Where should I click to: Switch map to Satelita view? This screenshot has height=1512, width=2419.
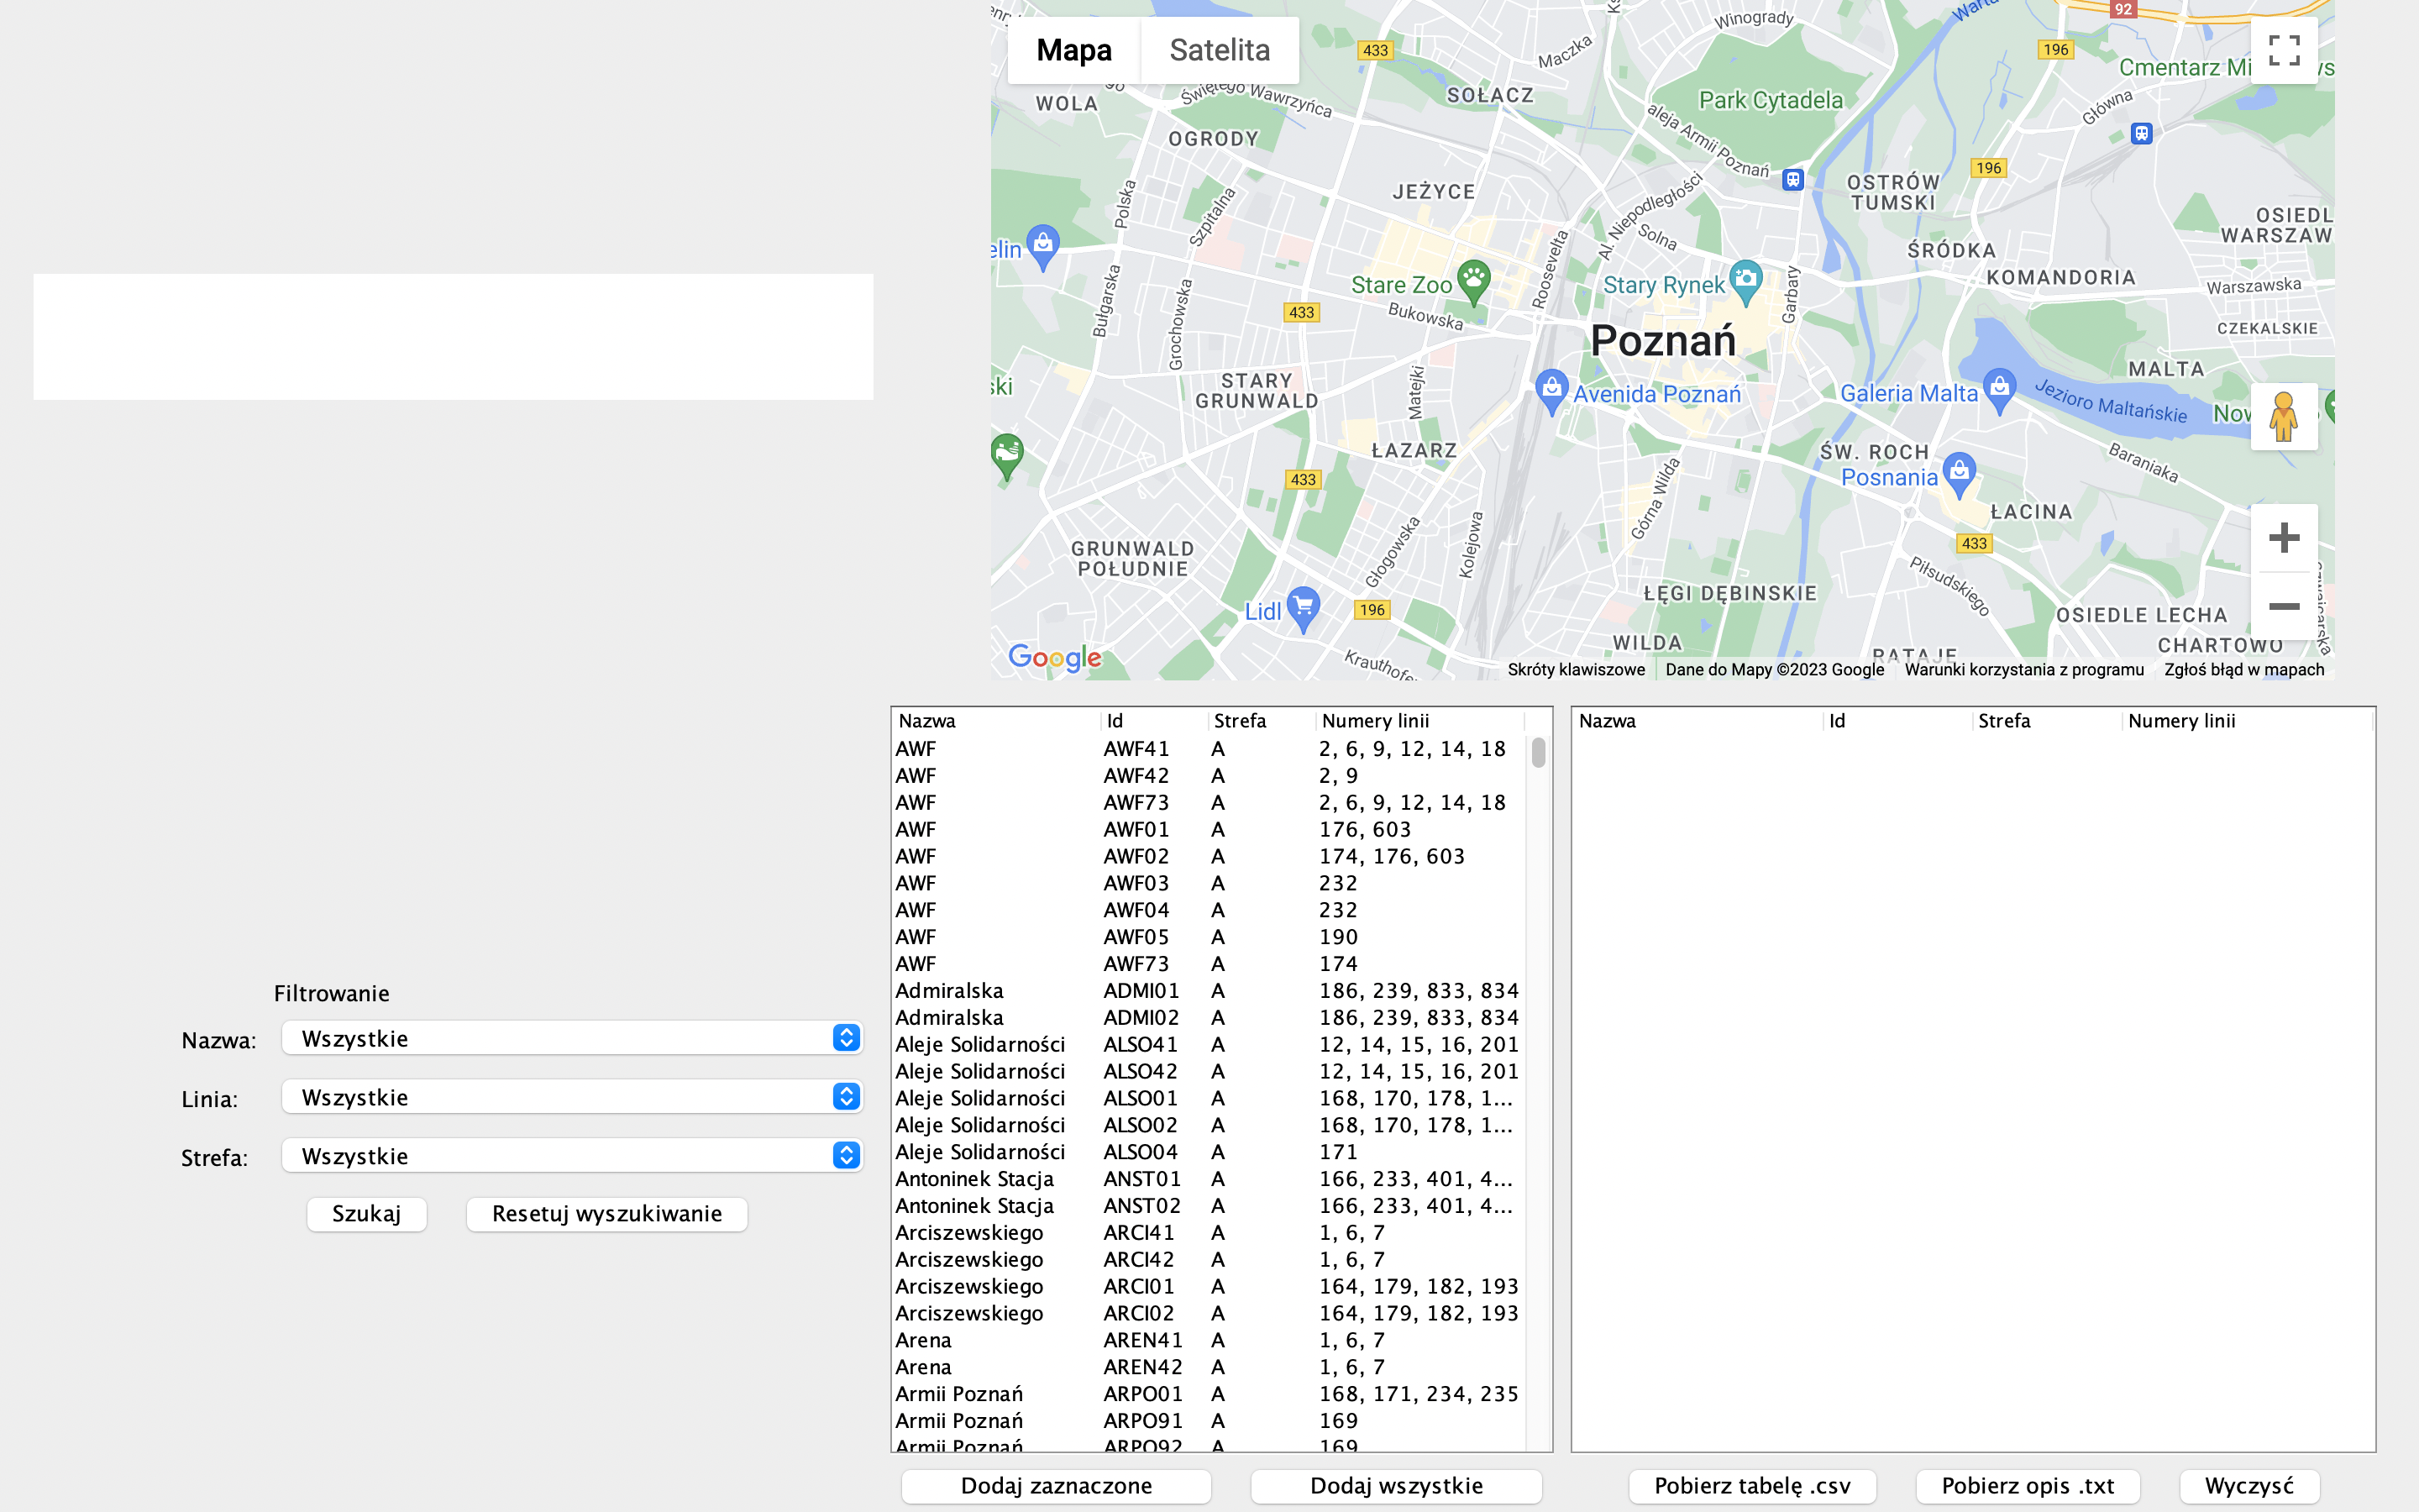tap(1220, 50)
